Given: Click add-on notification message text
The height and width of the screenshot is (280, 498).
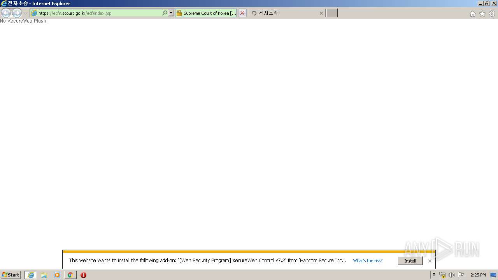Looking at the screenshot, I should pyautogui.click(x=207, y=261).
